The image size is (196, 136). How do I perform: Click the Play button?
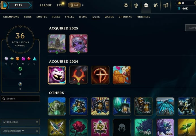19,5
